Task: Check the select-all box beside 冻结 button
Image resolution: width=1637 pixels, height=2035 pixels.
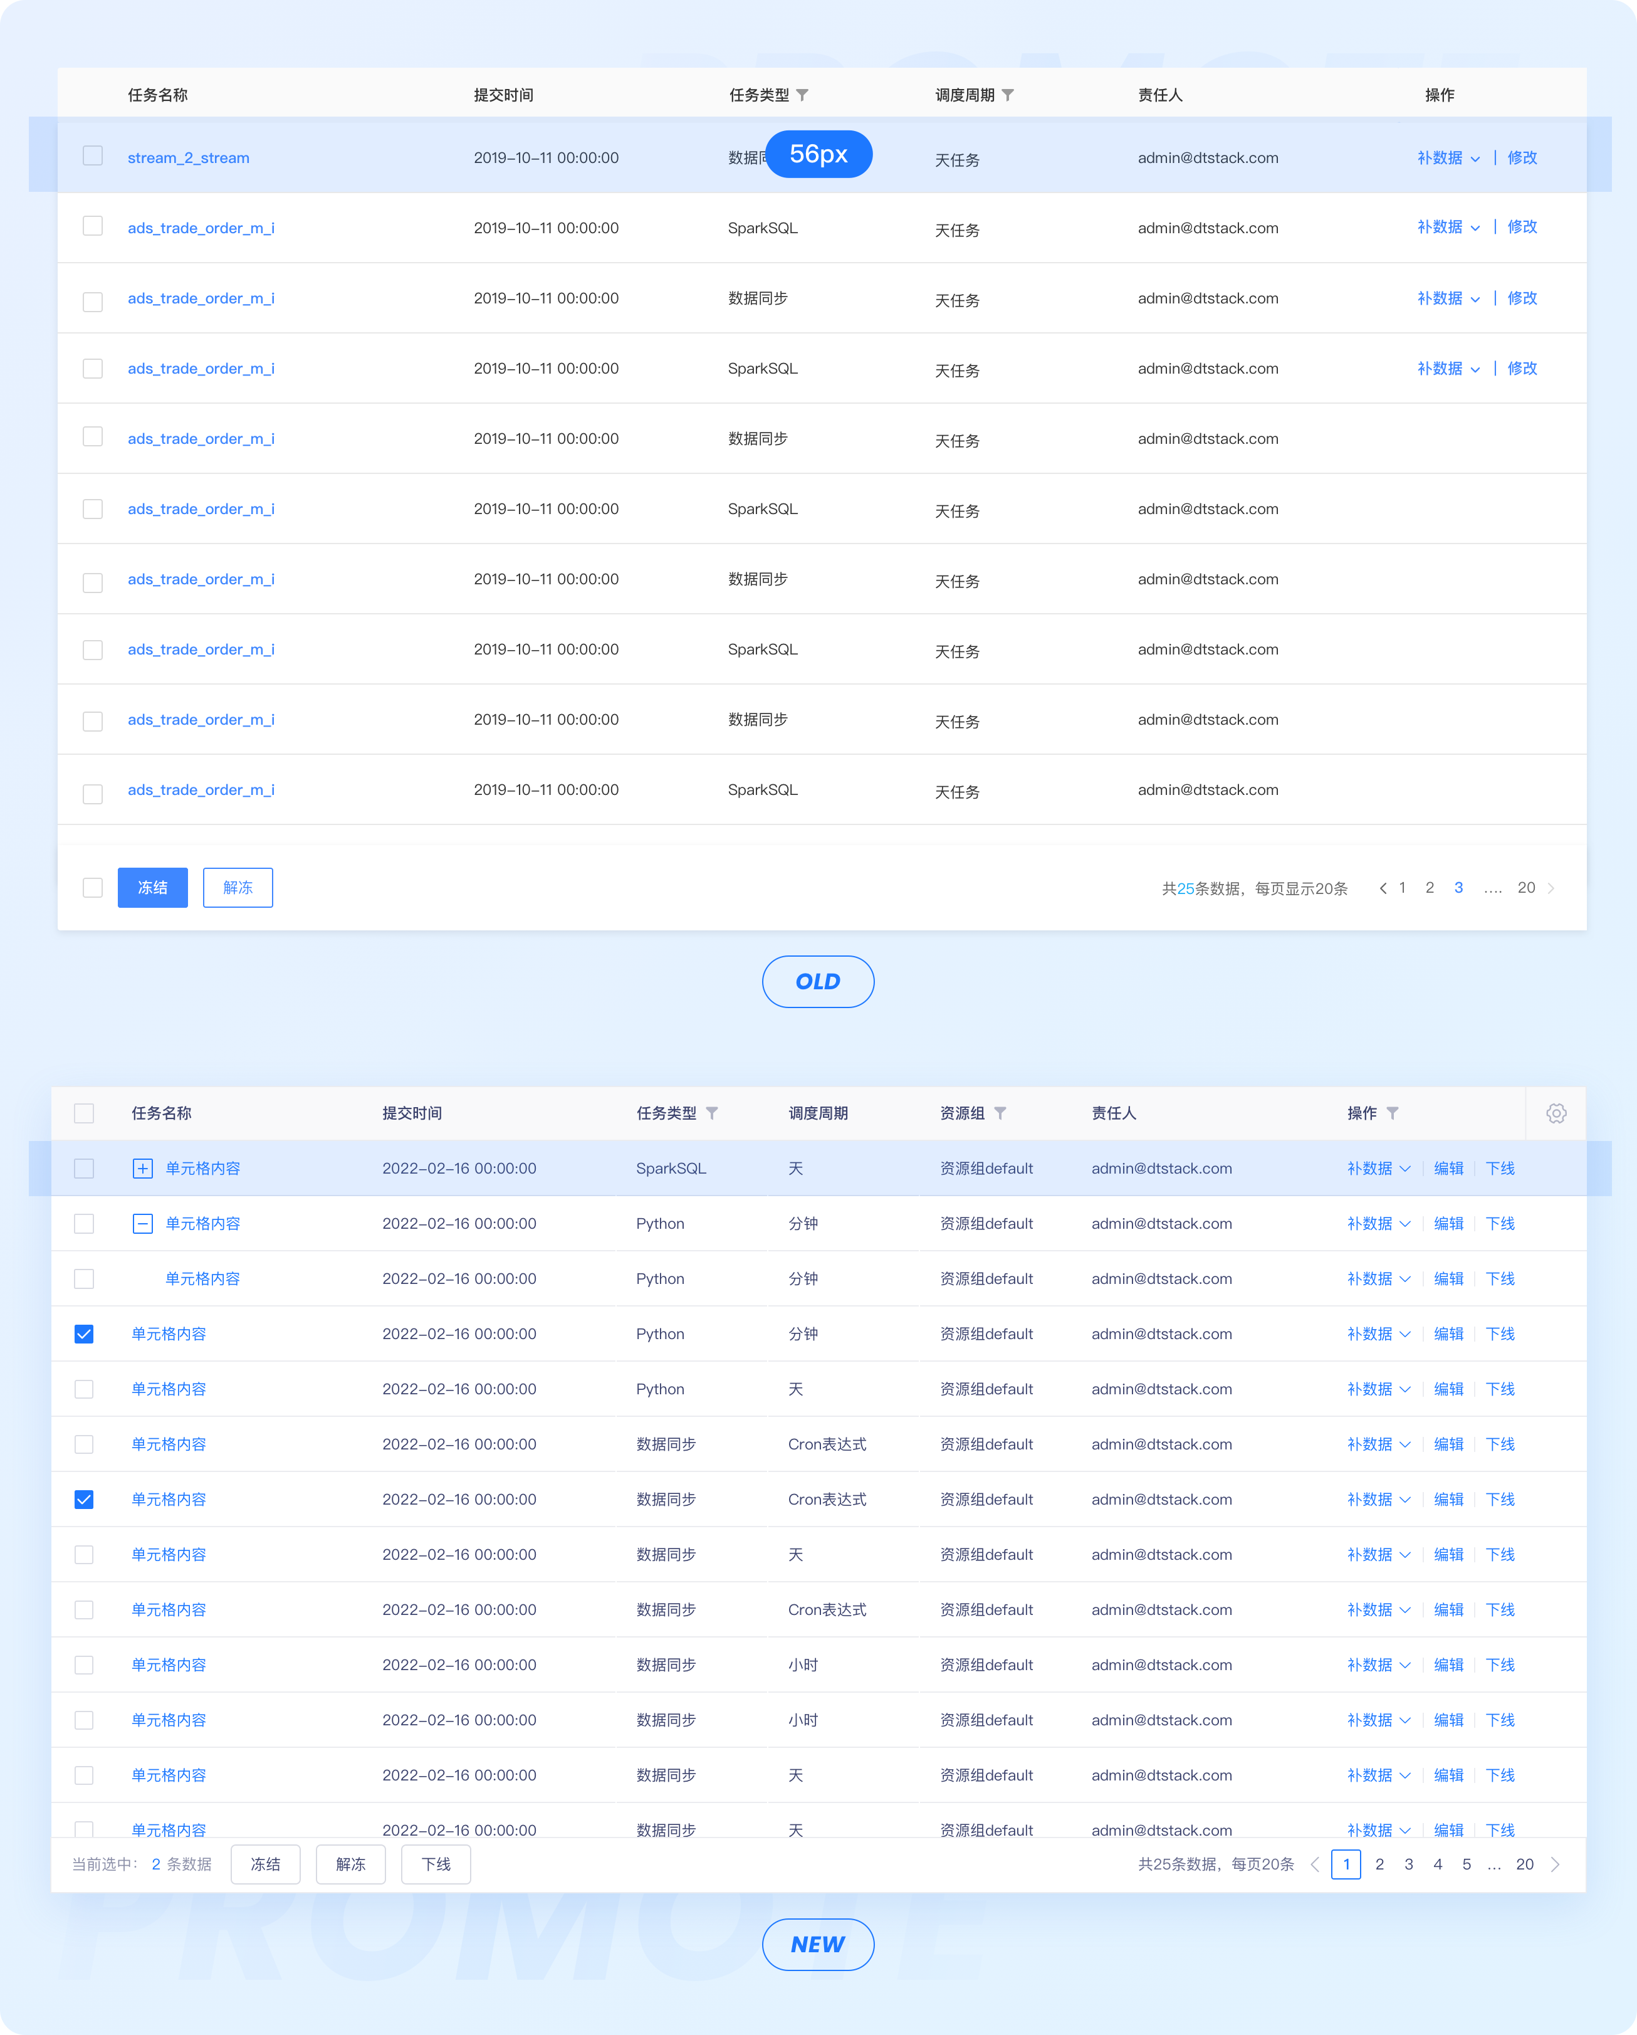Action: pyautogui.click(x=93, y=887)
